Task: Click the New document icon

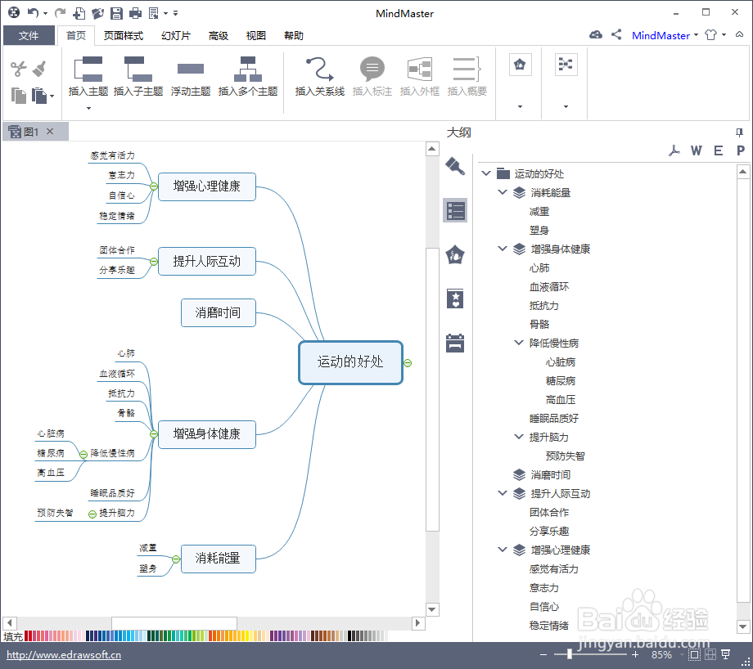Action: click(79, 13)
